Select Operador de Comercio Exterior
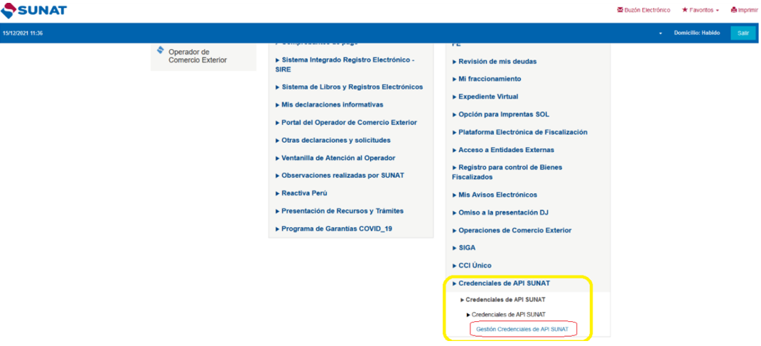The image size is (761, 346). point(198,56)
